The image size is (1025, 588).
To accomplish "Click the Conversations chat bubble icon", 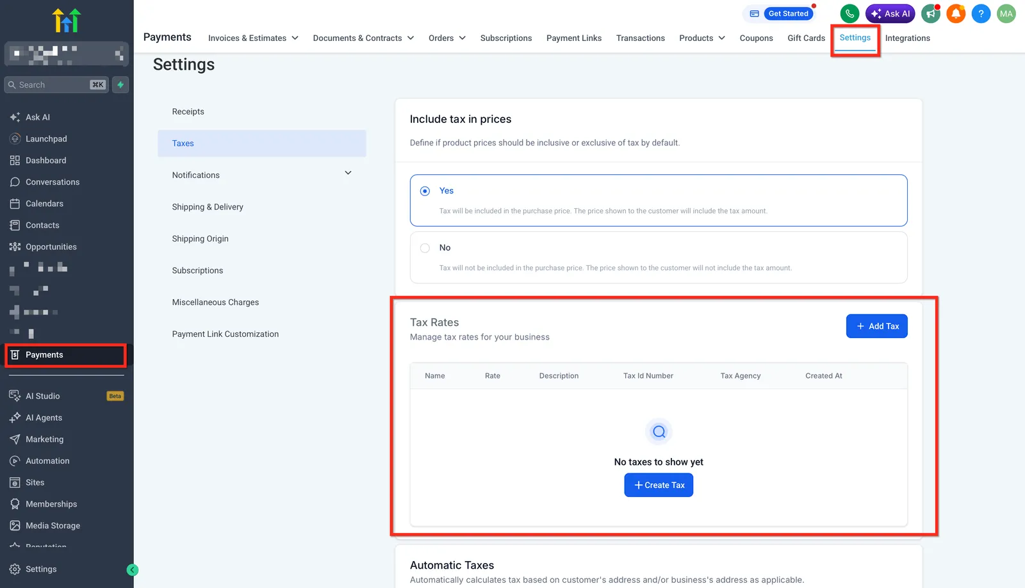I will (x=15, y=182).
